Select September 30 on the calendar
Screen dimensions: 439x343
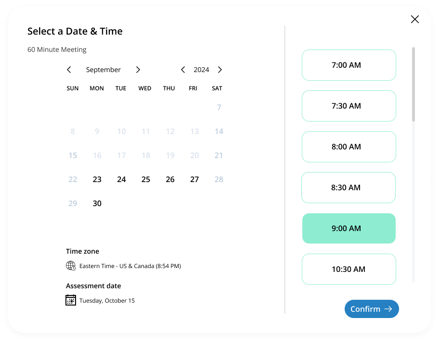click(x=97, y=203)
